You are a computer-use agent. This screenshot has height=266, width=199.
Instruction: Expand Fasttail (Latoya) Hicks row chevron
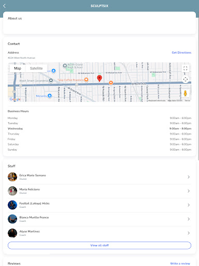(x=189, y=205)
